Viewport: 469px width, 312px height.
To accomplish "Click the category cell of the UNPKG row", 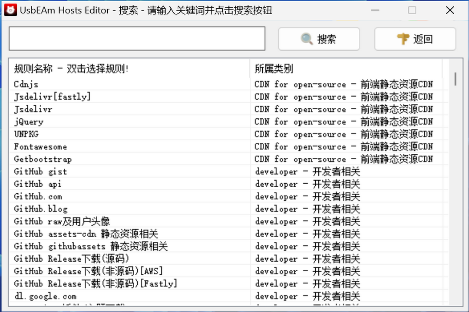I will [x=346, y=134].
